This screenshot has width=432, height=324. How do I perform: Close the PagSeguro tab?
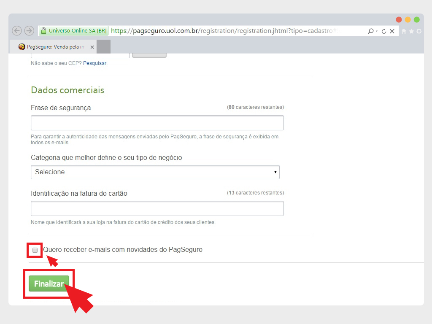pos(92,47)
